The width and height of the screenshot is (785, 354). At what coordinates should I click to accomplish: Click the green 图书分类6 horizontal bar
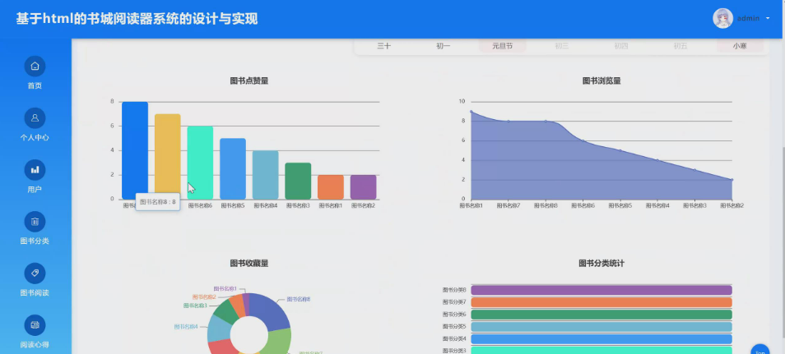coord(602,315)
